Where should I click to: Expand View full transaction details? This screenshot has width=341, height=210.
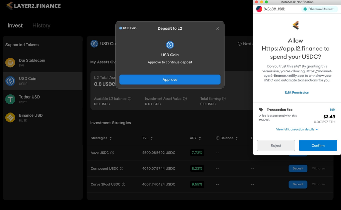[297, 129]
